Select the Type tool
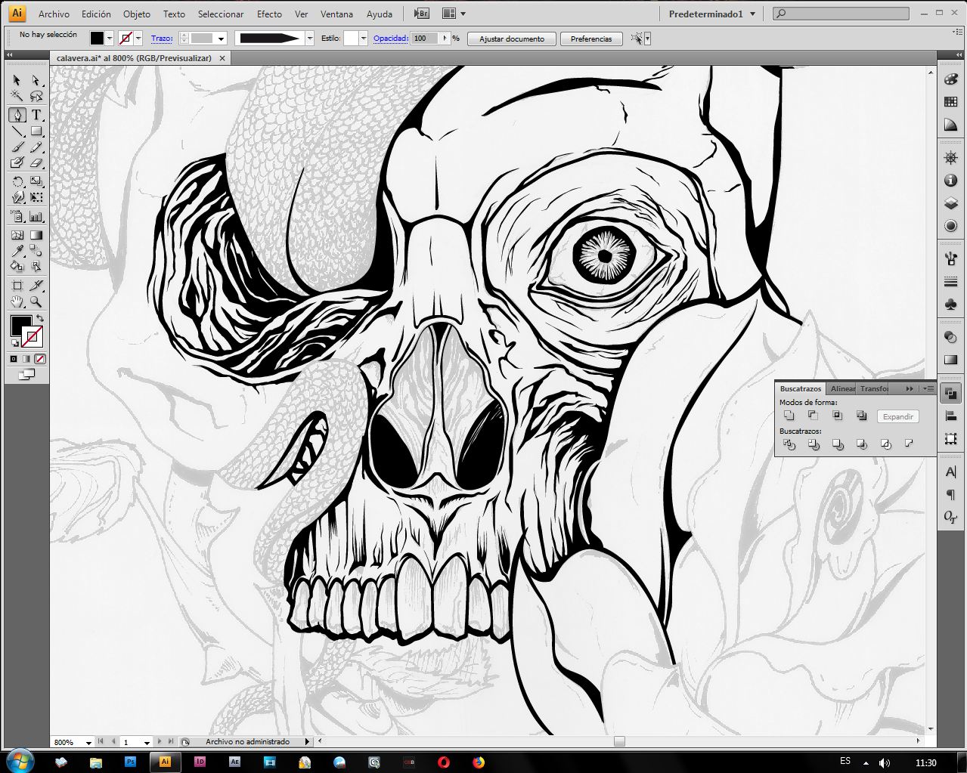The height and width of the screenshot is (773, 967). pos(36,115)
